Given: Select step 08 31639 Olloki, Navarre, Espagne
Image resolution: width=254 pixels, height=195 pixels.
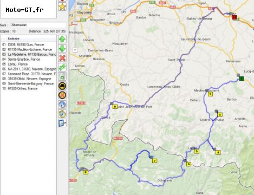Looking at the screenshot, I should pyautogui.click(x=29, y=79).
